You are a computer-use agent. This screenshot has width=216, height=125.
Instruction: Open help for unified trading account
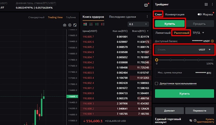pyautogui.click(x=195, y=121)
